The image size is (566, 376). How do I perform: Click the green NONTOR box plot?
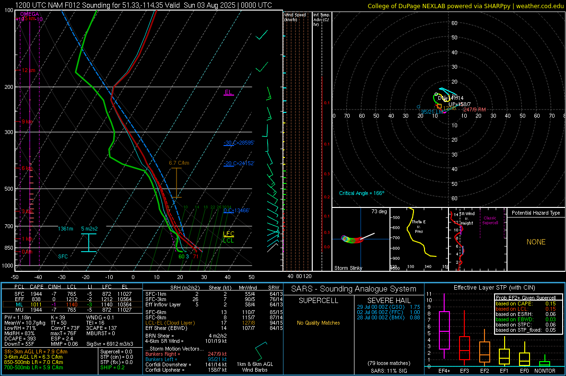[x=545, y=361]
